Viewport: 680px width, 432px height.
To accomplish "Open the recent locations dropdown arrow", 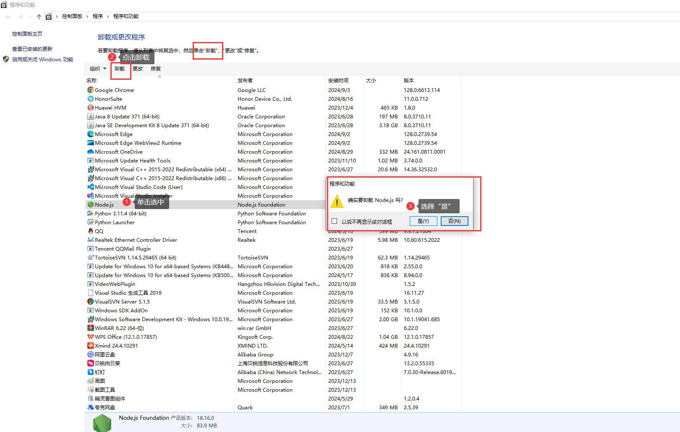I will (30, 16).
